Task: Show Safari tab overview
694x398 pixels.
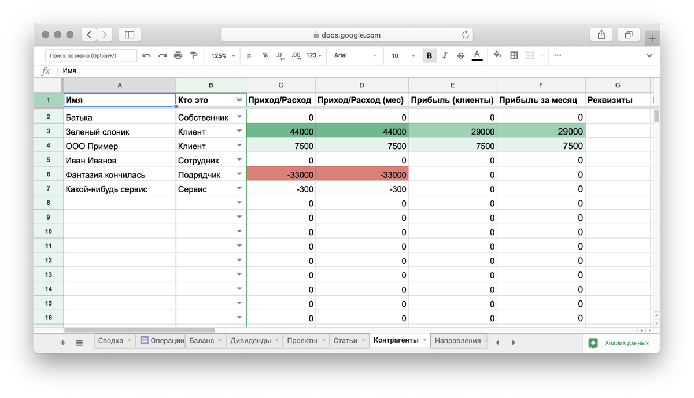Action: pos(628,35)
